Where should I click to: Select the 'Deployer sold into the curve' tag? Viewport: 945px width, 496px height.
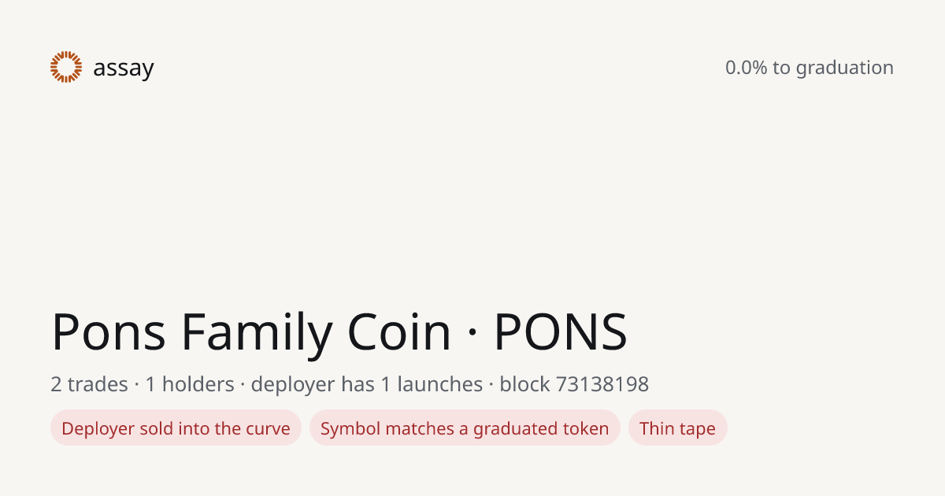coord(176,428)
